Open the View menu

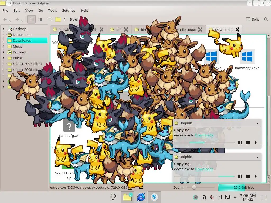pyautogui.click(x=29, y=10)
